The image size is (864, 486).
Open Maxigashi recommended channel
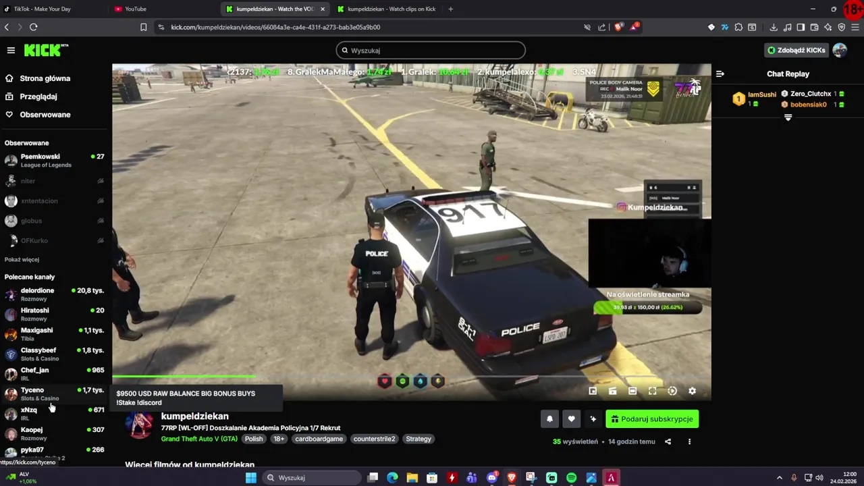[x=54, y=334]
